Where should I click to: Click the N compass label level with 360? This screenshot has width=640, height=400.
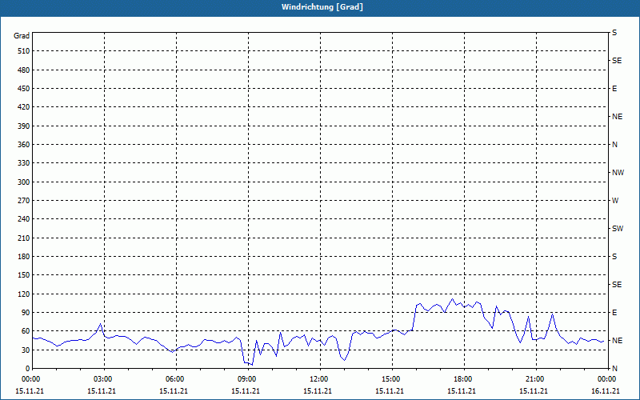click(614, 145)
